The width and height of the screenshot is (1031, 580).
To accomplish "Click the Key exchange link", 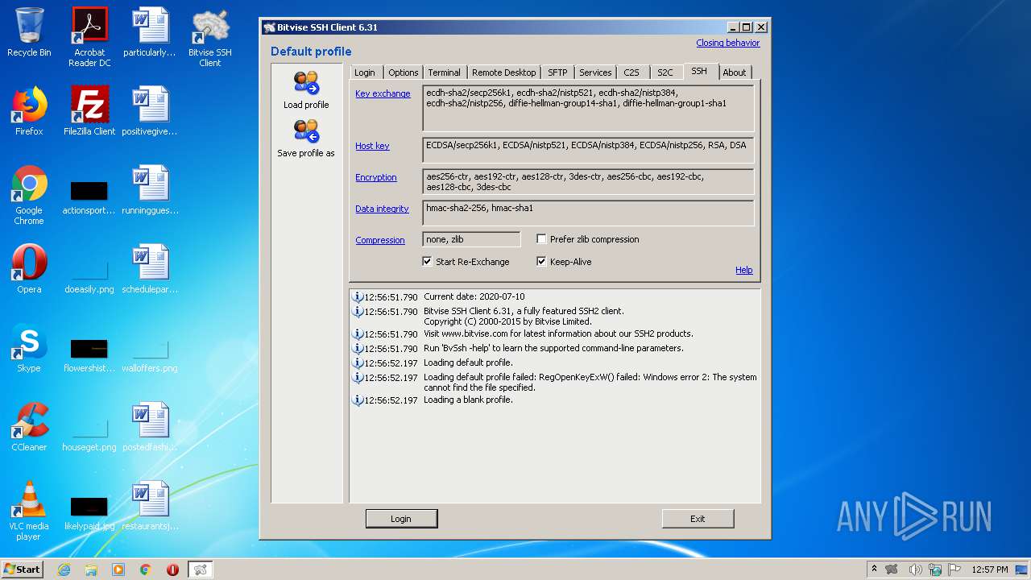I will coord(383,93).
